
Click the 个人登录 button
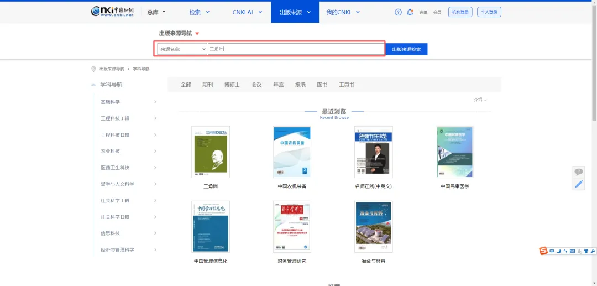pos(489,12)
